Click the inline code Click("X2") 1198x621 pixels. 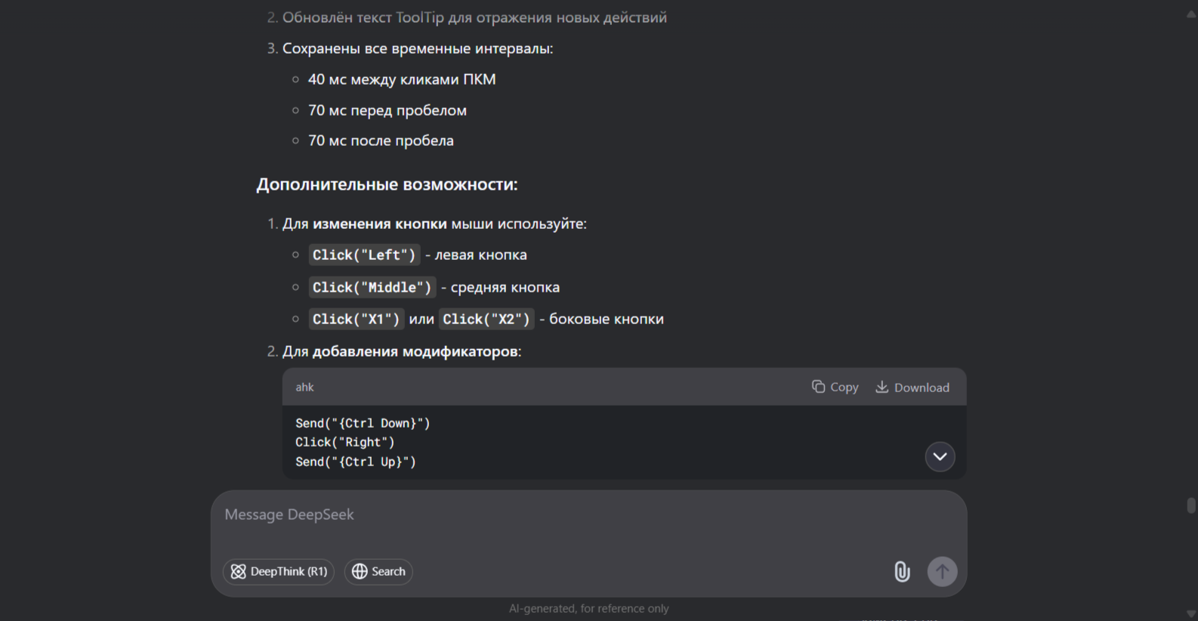[x=486, y=320]
